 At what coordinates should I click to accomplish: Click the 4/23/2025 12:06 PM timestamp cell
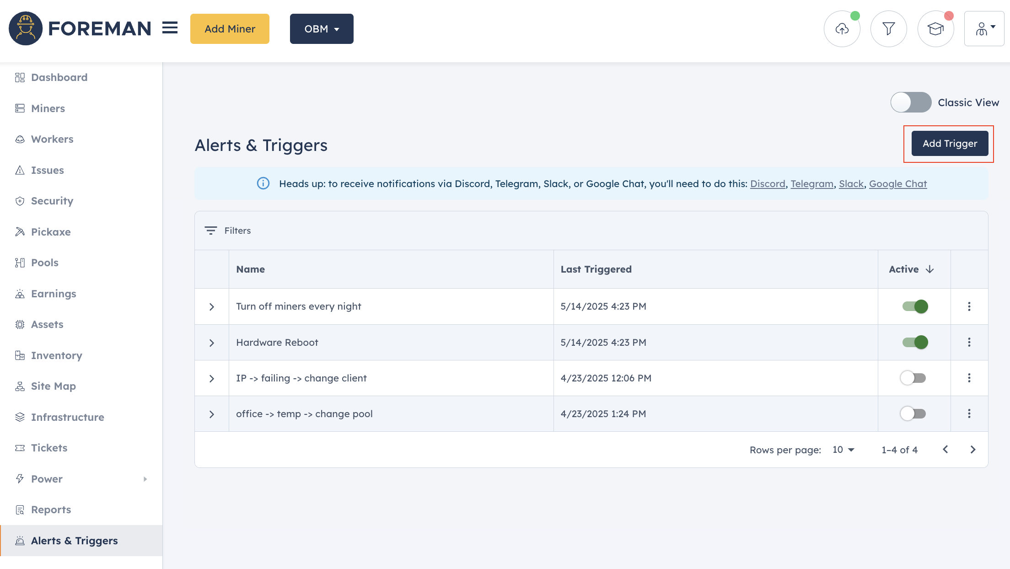point(606,378)
